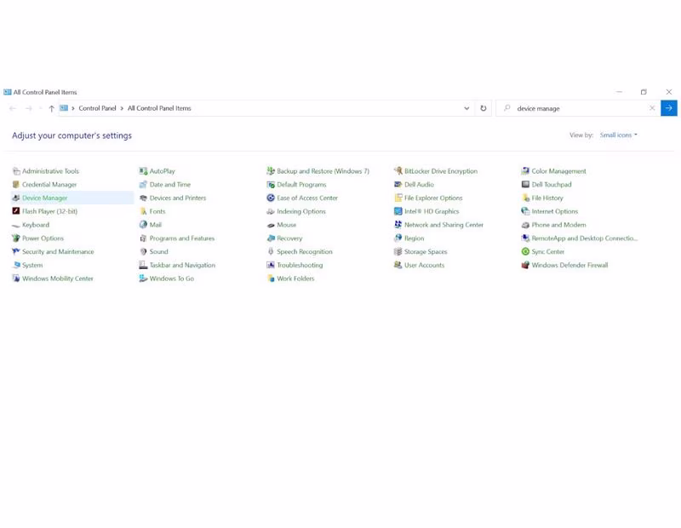Click the Sync Center green icon
Screen dimensions: 681x528
(x=525, y=251)
